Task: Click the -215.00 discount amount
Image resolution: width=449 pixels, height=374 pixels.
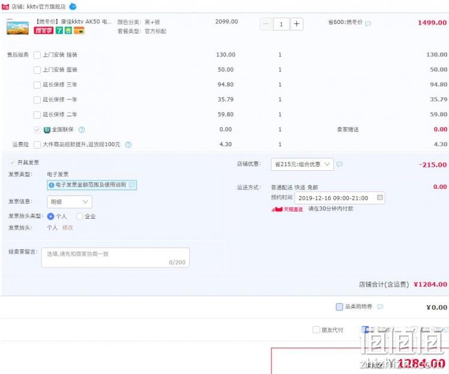Action: (x=432, y=165)
